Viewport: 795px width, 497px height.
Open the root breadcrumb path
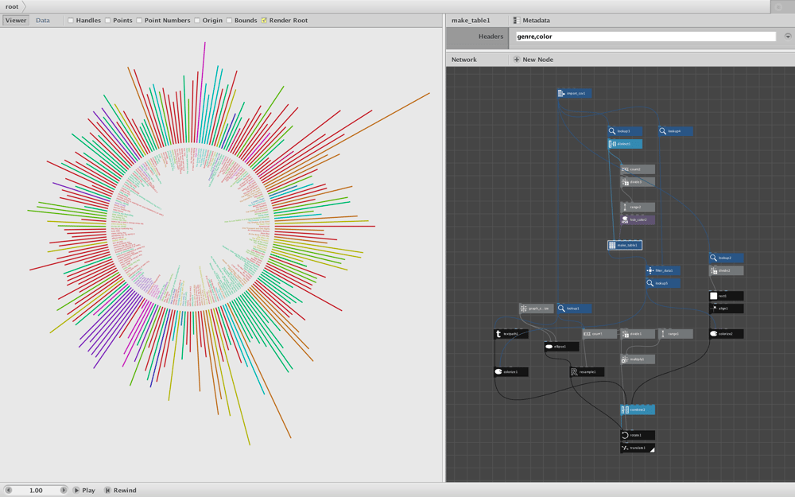[12, 6]
